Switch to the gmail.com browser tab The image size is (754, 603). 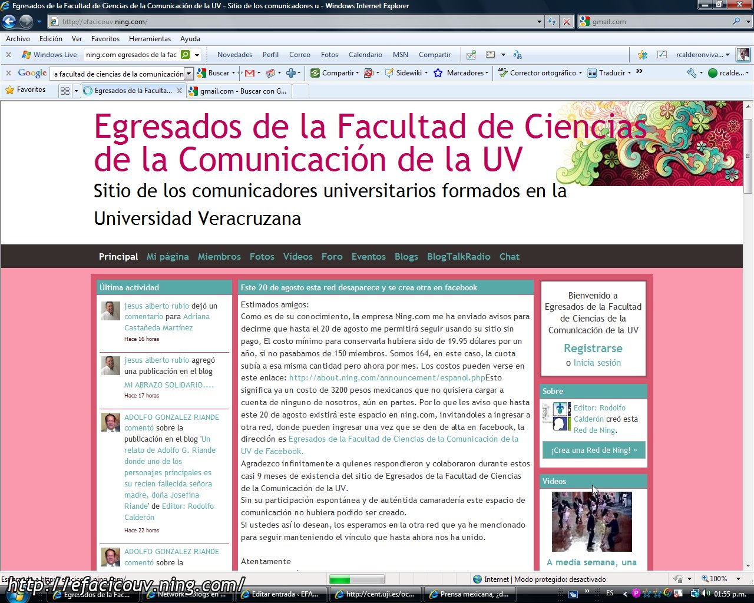(x=239, y=91)
